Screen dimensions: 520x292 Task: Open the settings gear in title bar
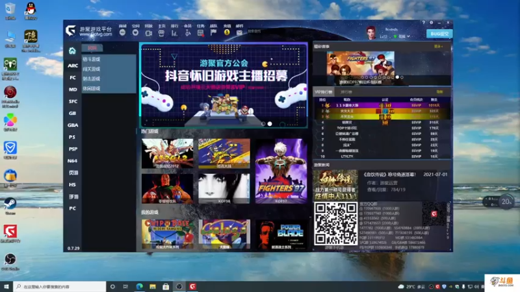coord(431,23)
